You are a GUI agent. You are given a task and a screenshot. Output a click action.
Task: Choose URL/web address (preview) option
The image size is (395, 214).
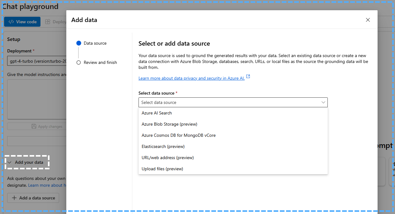point(167,158)
